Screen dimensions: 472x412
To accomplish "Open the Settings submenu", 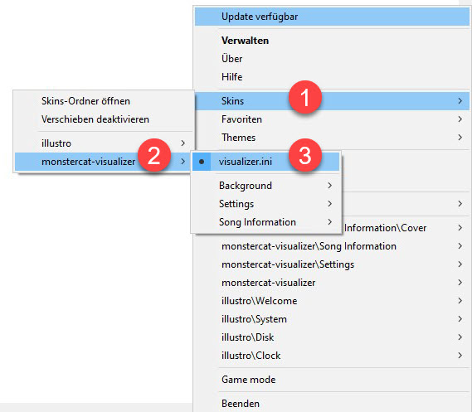I will tap(265, 204).
